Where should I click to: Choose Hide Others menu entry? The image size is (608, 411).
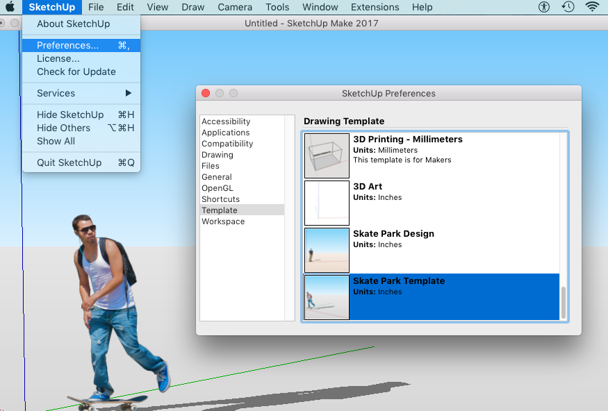(x=81, y=128)
